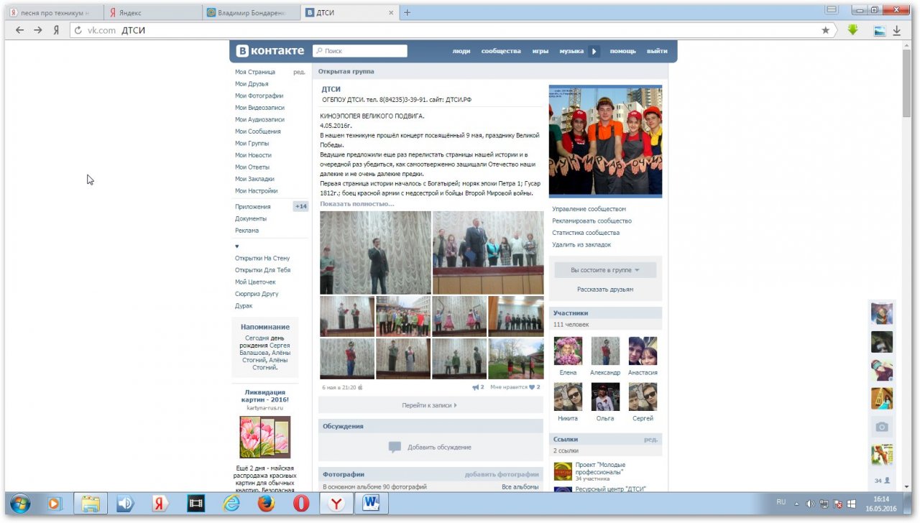Open member Никита's avatar
The width and height of the screenshot is (920, 523).
coord(568,397)
